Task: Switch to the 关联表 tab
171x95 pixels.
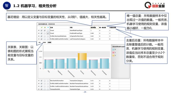Action: click(44, 43)
